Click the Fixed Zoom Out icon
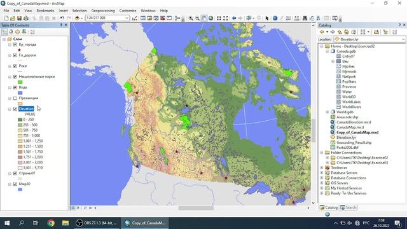The image size is (407, 229). (x=226, y=18)
